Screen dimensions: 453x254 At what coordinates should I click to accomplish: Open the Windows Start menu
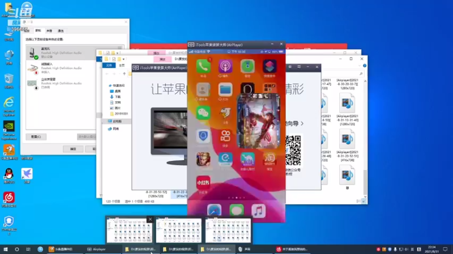(6, 249)
